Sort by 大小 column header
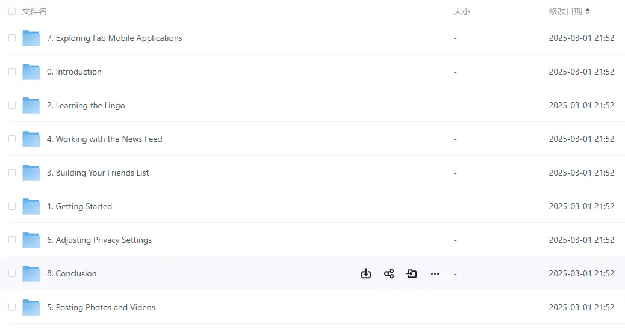Image resolution: width=625 pixels, height=336 pixels. (x=462, y=11)
